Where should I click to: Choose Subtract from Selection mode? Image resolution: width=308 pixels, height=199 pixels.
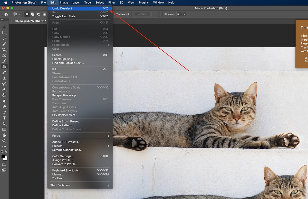38,14
